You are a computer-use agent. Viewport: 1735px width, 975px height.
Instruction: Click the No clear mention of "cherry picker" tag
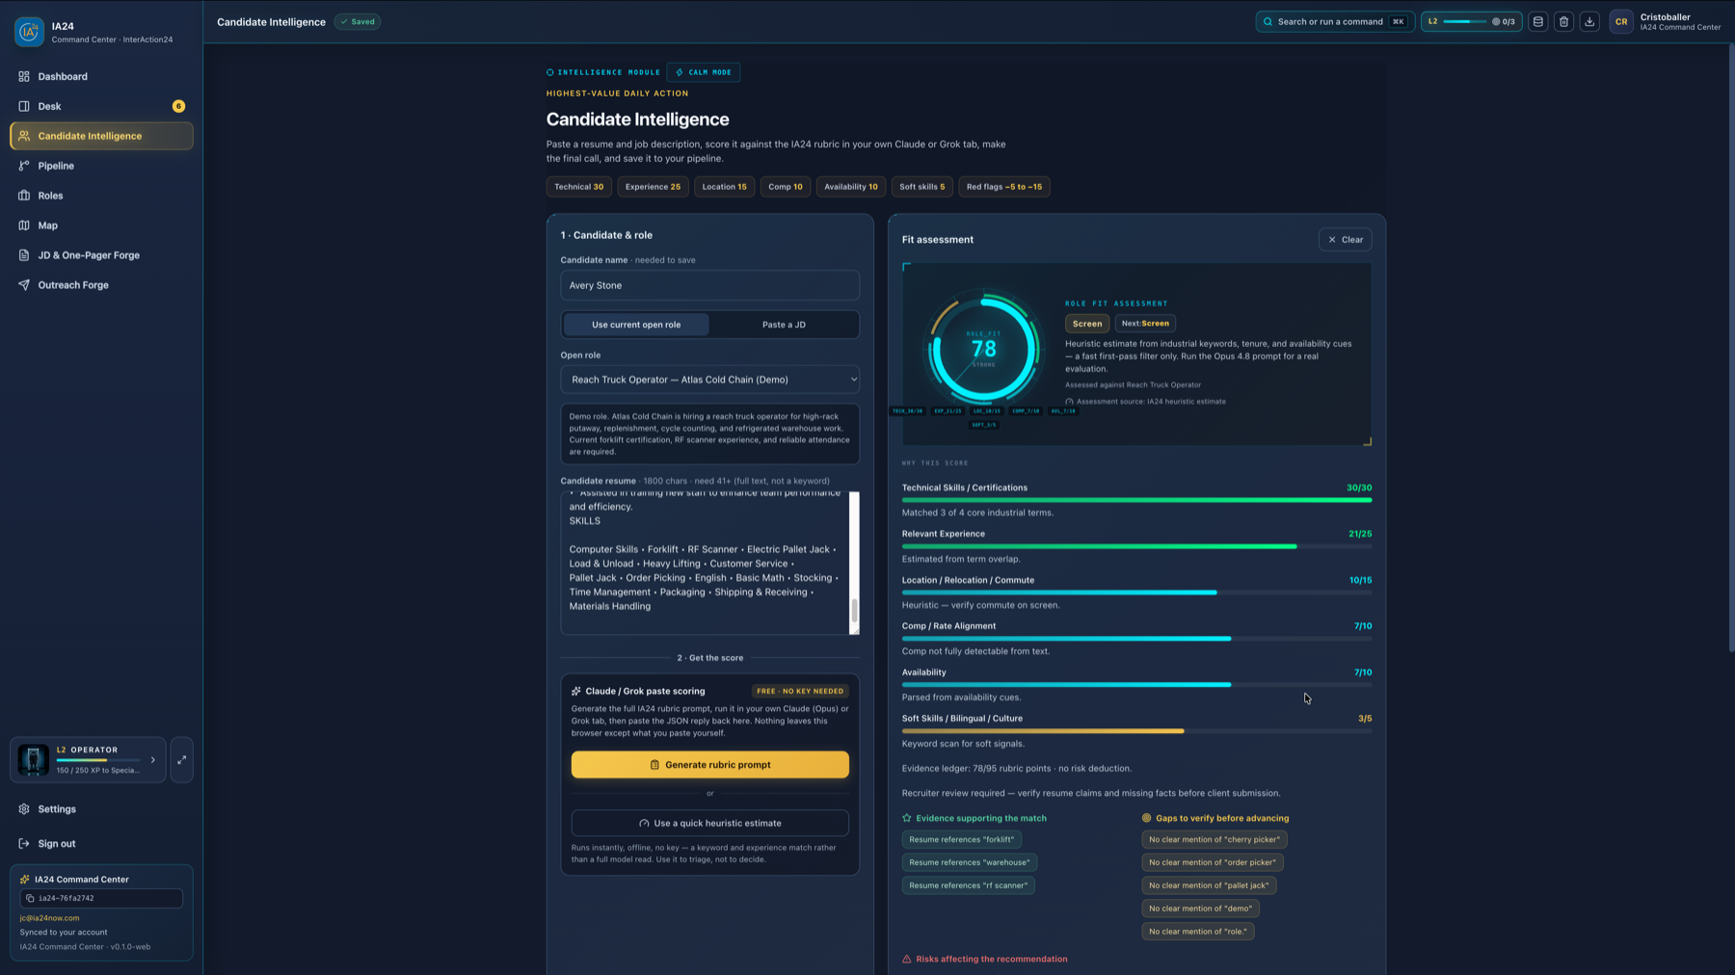click(1214, 839)
